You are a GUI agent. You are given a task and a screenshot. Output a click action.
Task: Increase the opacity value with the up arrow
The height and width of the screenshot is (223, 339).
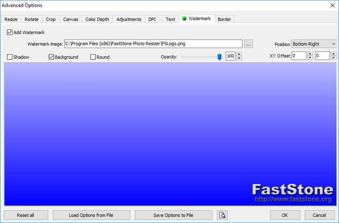(239, 54)
